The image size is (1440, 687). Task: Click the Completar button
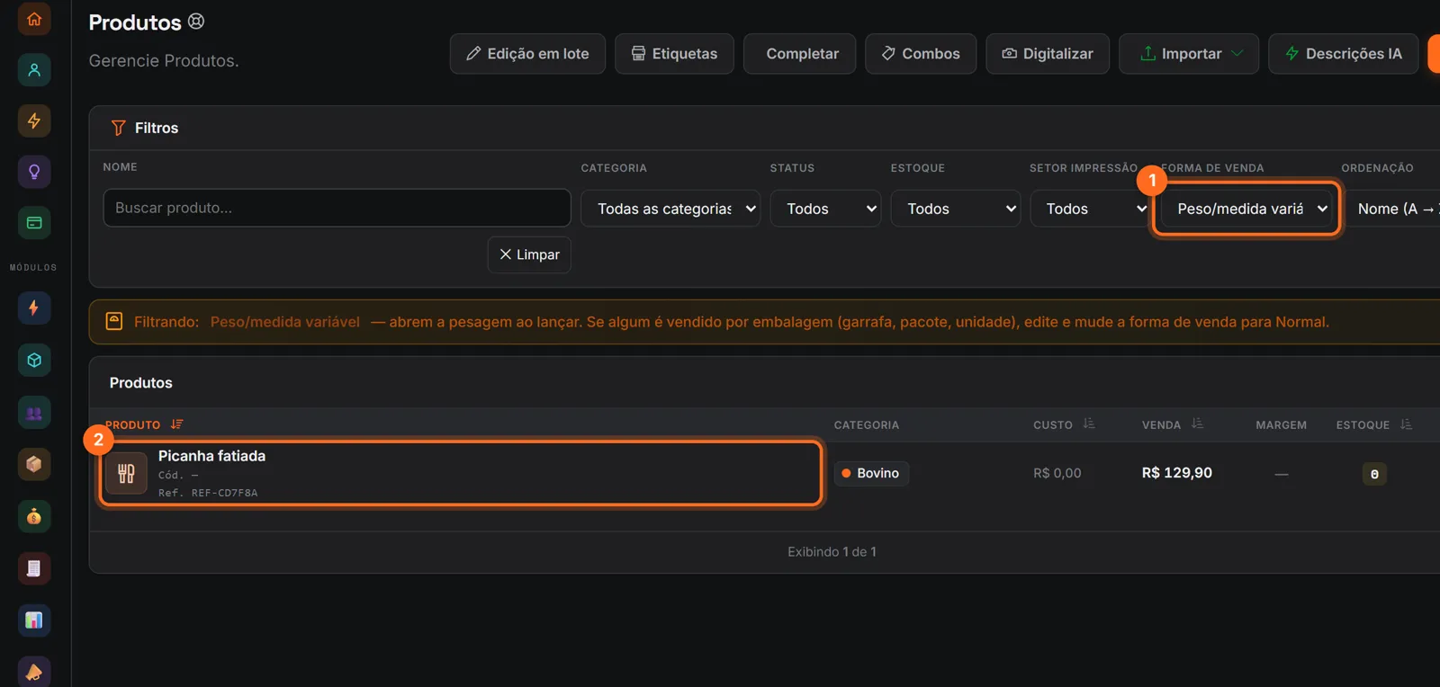(799, 54)
